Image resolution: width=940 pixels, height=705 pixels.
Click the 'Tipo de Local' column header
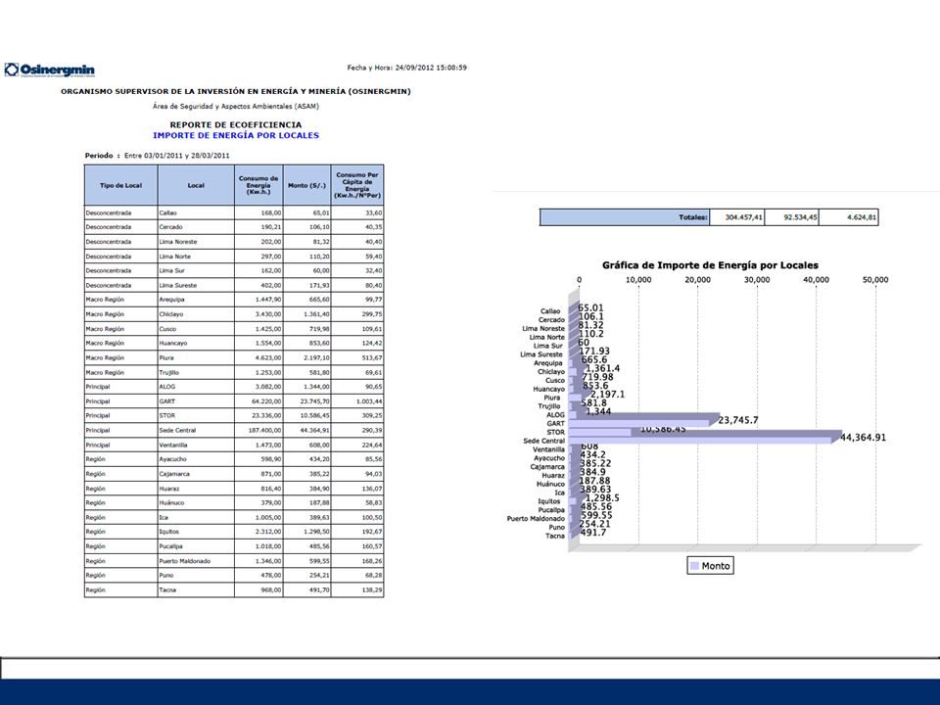(121, 185)
